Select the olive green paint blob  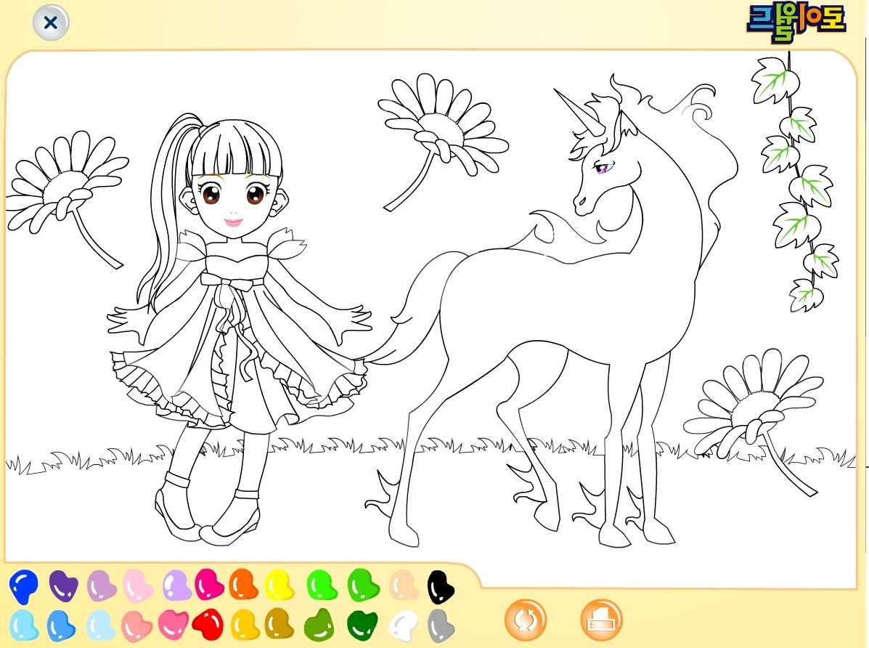(x=318, y=624)
